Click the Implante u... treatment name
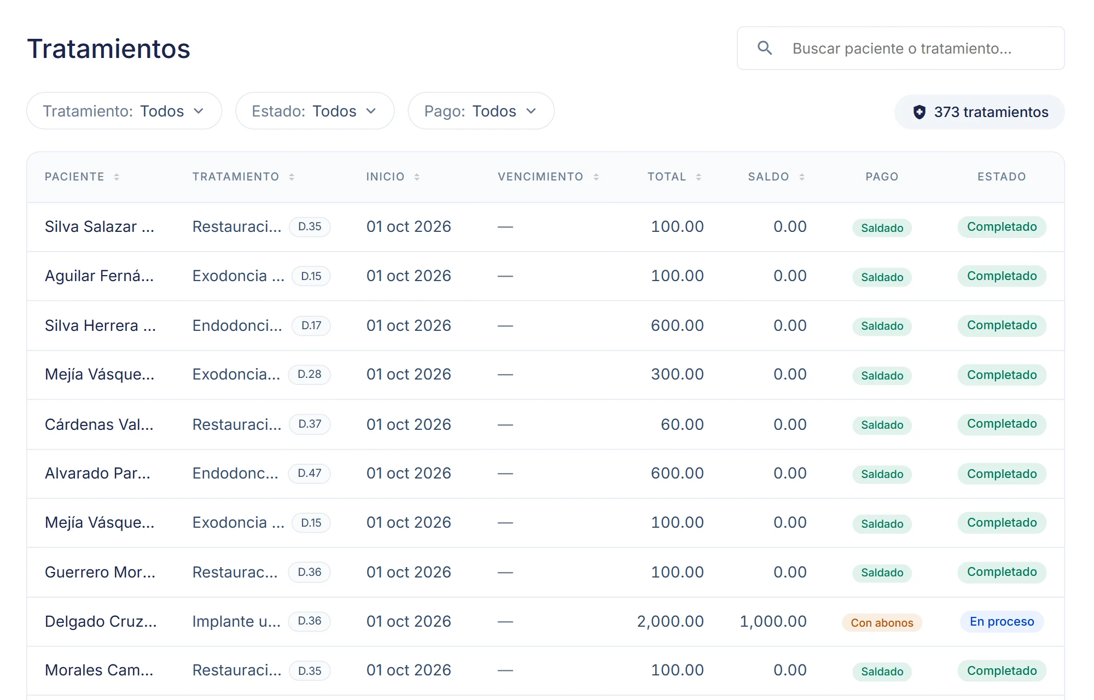The image size is (1094, 700). (236, 621)
